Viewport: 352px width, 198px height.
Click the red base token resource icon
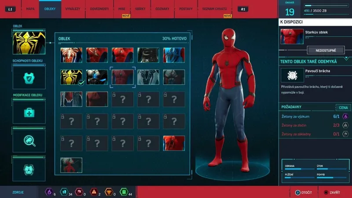point(79,192)
